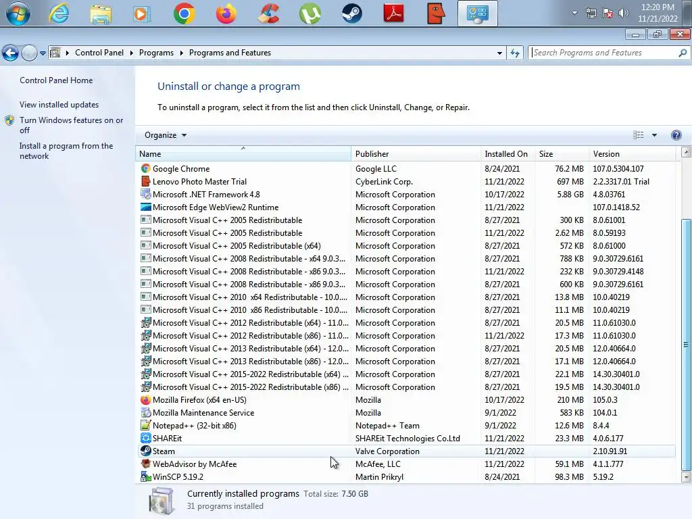The width and height of the screenshot is (692, 519).
Task: Open Help with the question mark icon
Action: (x=676, y=135)
